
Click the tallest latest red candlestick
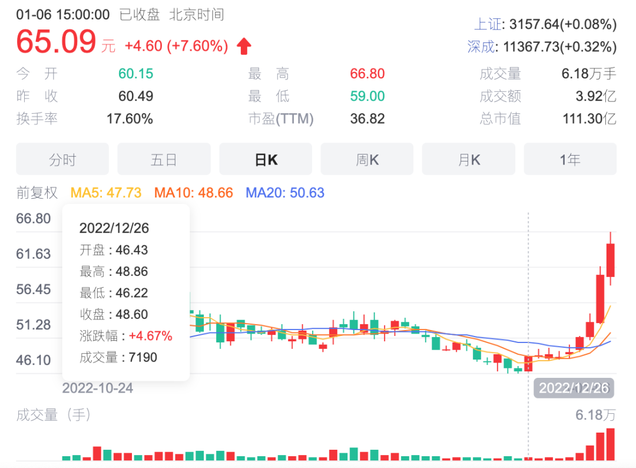click(611, 260)
